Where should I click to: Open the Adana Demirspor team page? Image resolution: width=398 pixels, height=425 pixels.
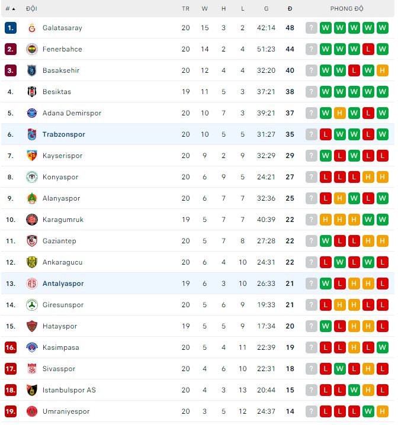[x=72, y=113]
